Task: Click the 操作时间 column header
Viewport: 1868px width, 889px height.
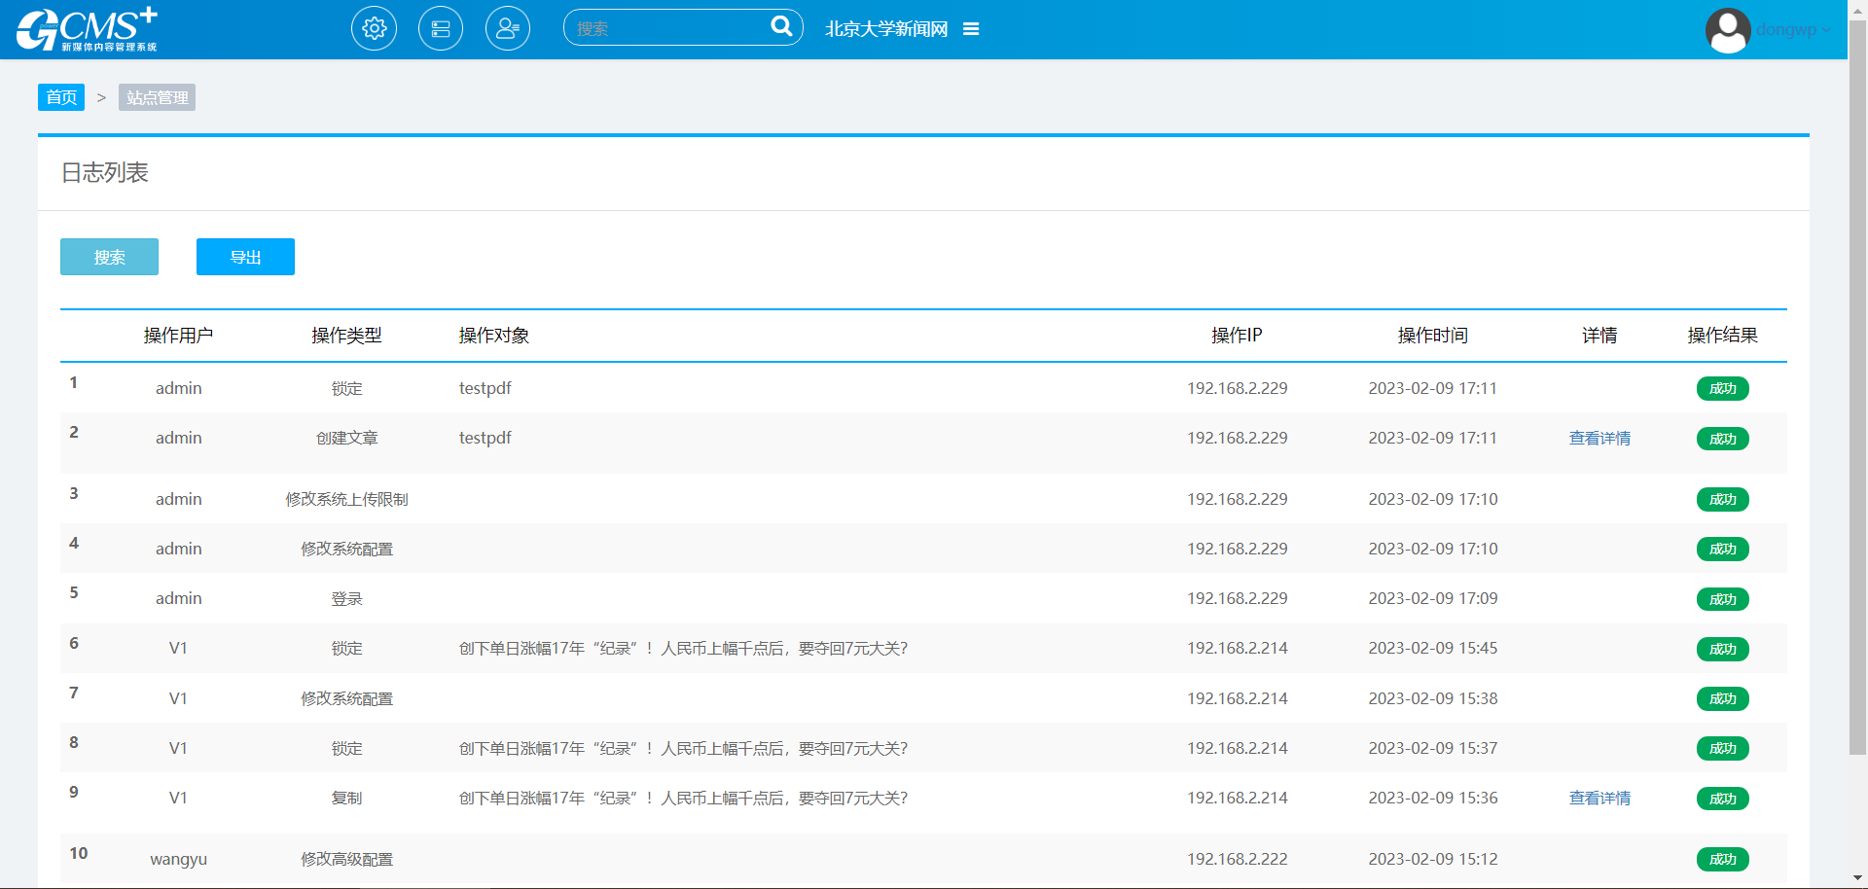Action: pos(1432,336)
